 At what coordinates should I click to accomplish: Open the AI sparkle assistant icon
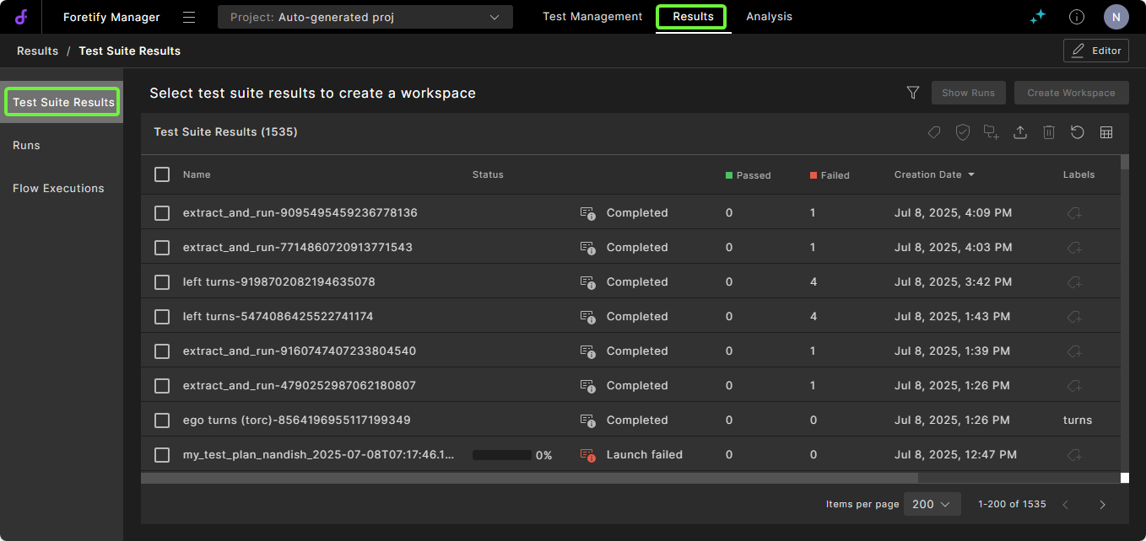pos(1038,17)
